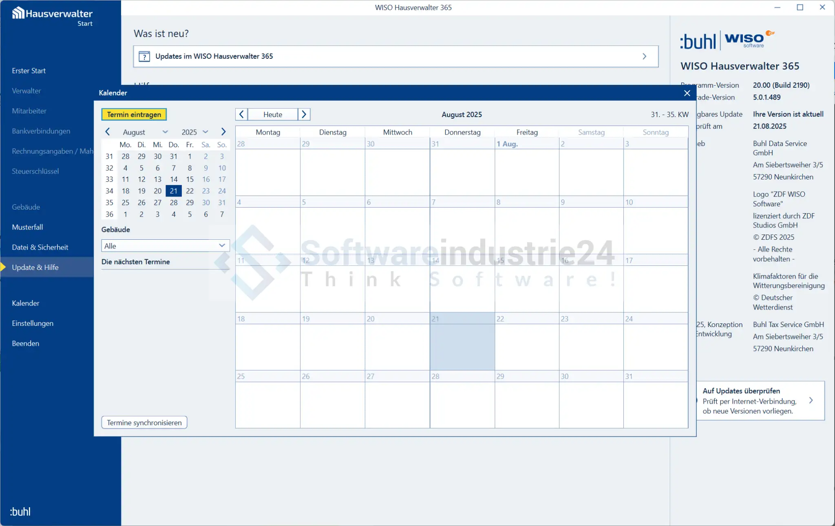Click Termine synchronisieren button
Screen dimensions: 835x526
(x=144, y=422)
